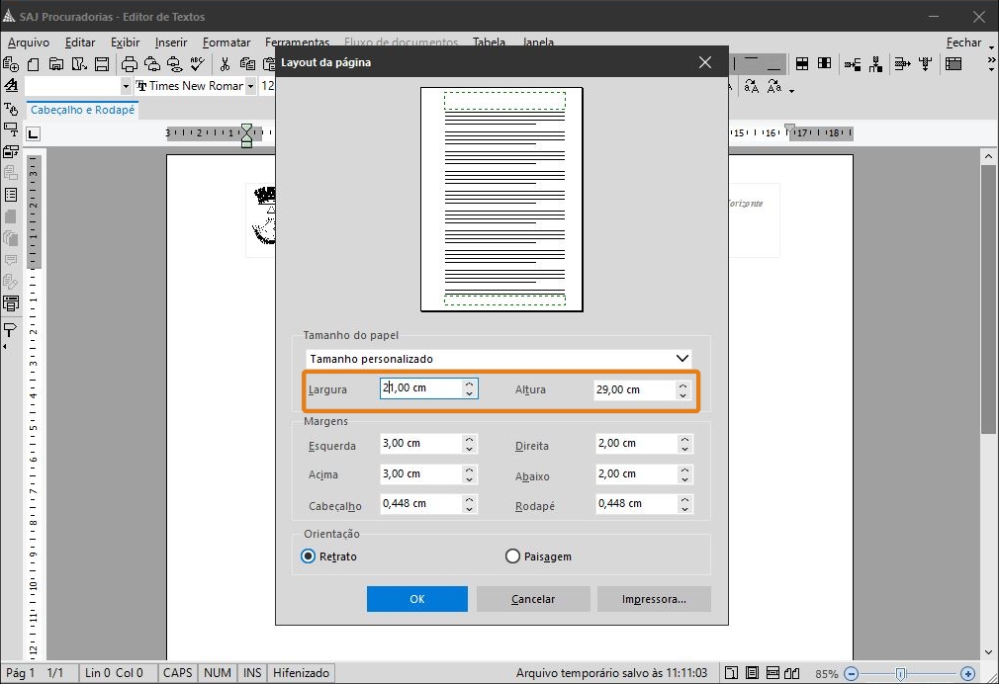The width and height of the screenshot is (999, 684).
Task: Create a new blank document icon
Action: (x=34, y=64)
